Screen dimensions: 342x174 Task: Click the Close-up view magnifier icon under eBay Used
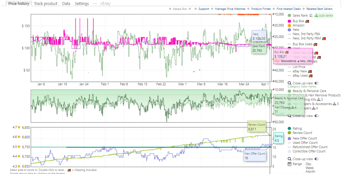pos(289,83)
